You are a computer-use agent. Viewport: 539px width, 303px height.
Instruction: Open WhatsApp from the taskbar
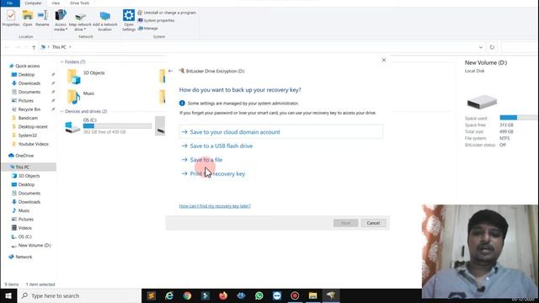259,295
